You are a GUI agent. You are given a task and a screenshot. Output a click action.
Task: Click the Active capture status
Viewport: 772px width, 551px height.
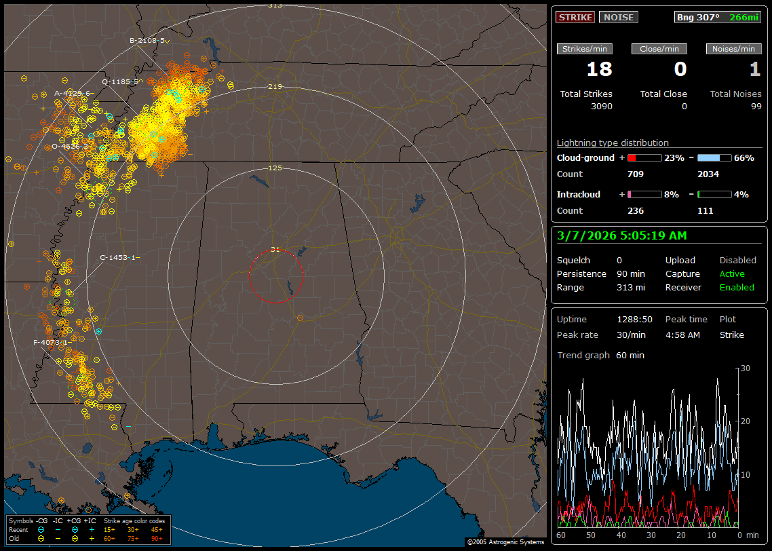pyautogui.click(x=732, y=273)
